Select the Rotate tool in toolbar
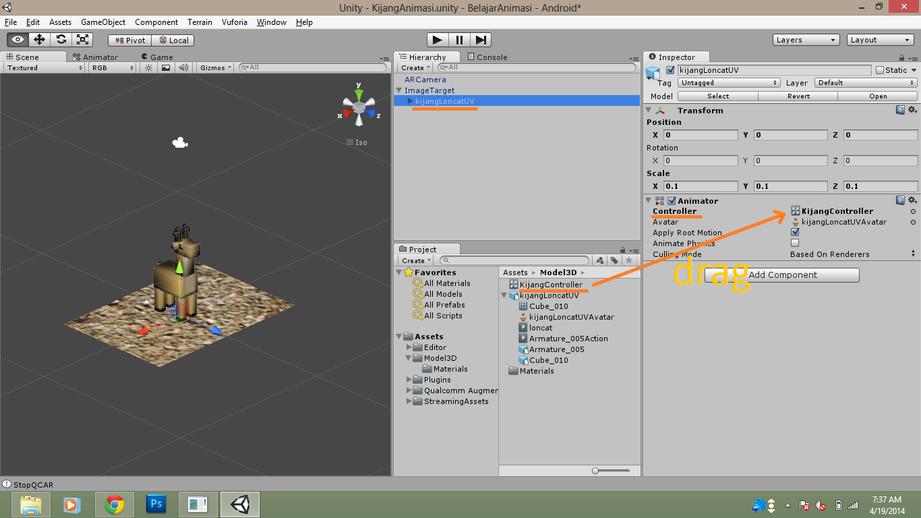 click(61, 40)
